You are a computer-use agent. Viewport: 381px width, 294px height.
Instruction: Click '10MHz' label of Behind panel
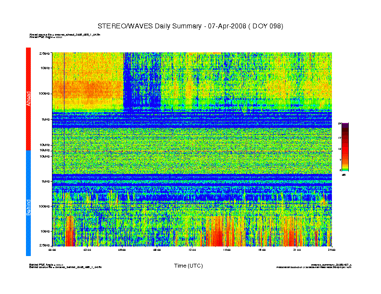click(45, 156)
